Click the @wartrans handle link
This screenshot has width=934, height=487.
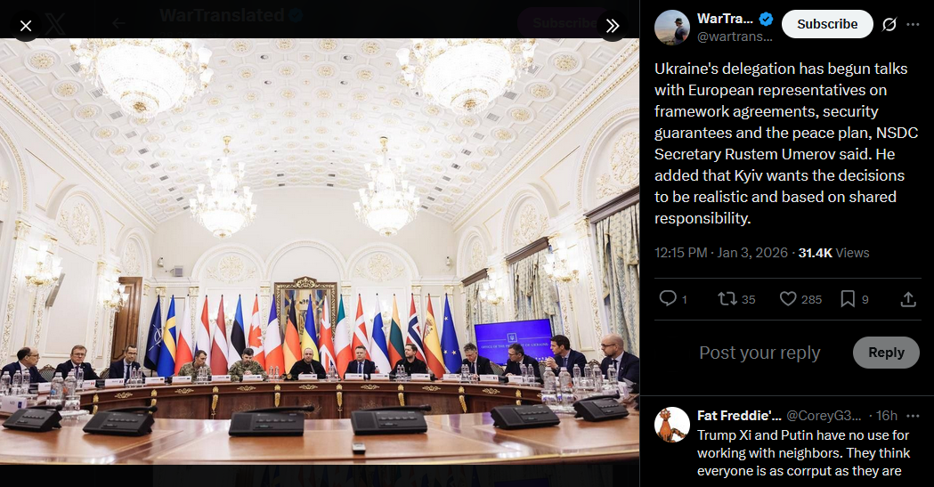tap(735, 37)
